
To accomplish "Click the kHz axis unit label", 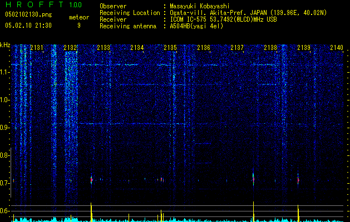I will (x=5, y=45).
